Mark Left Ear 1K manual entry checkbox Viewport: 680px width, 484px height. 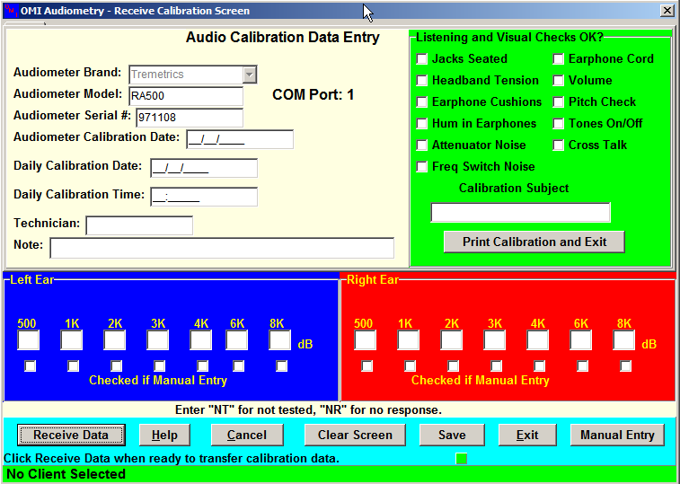pos(73,365)
